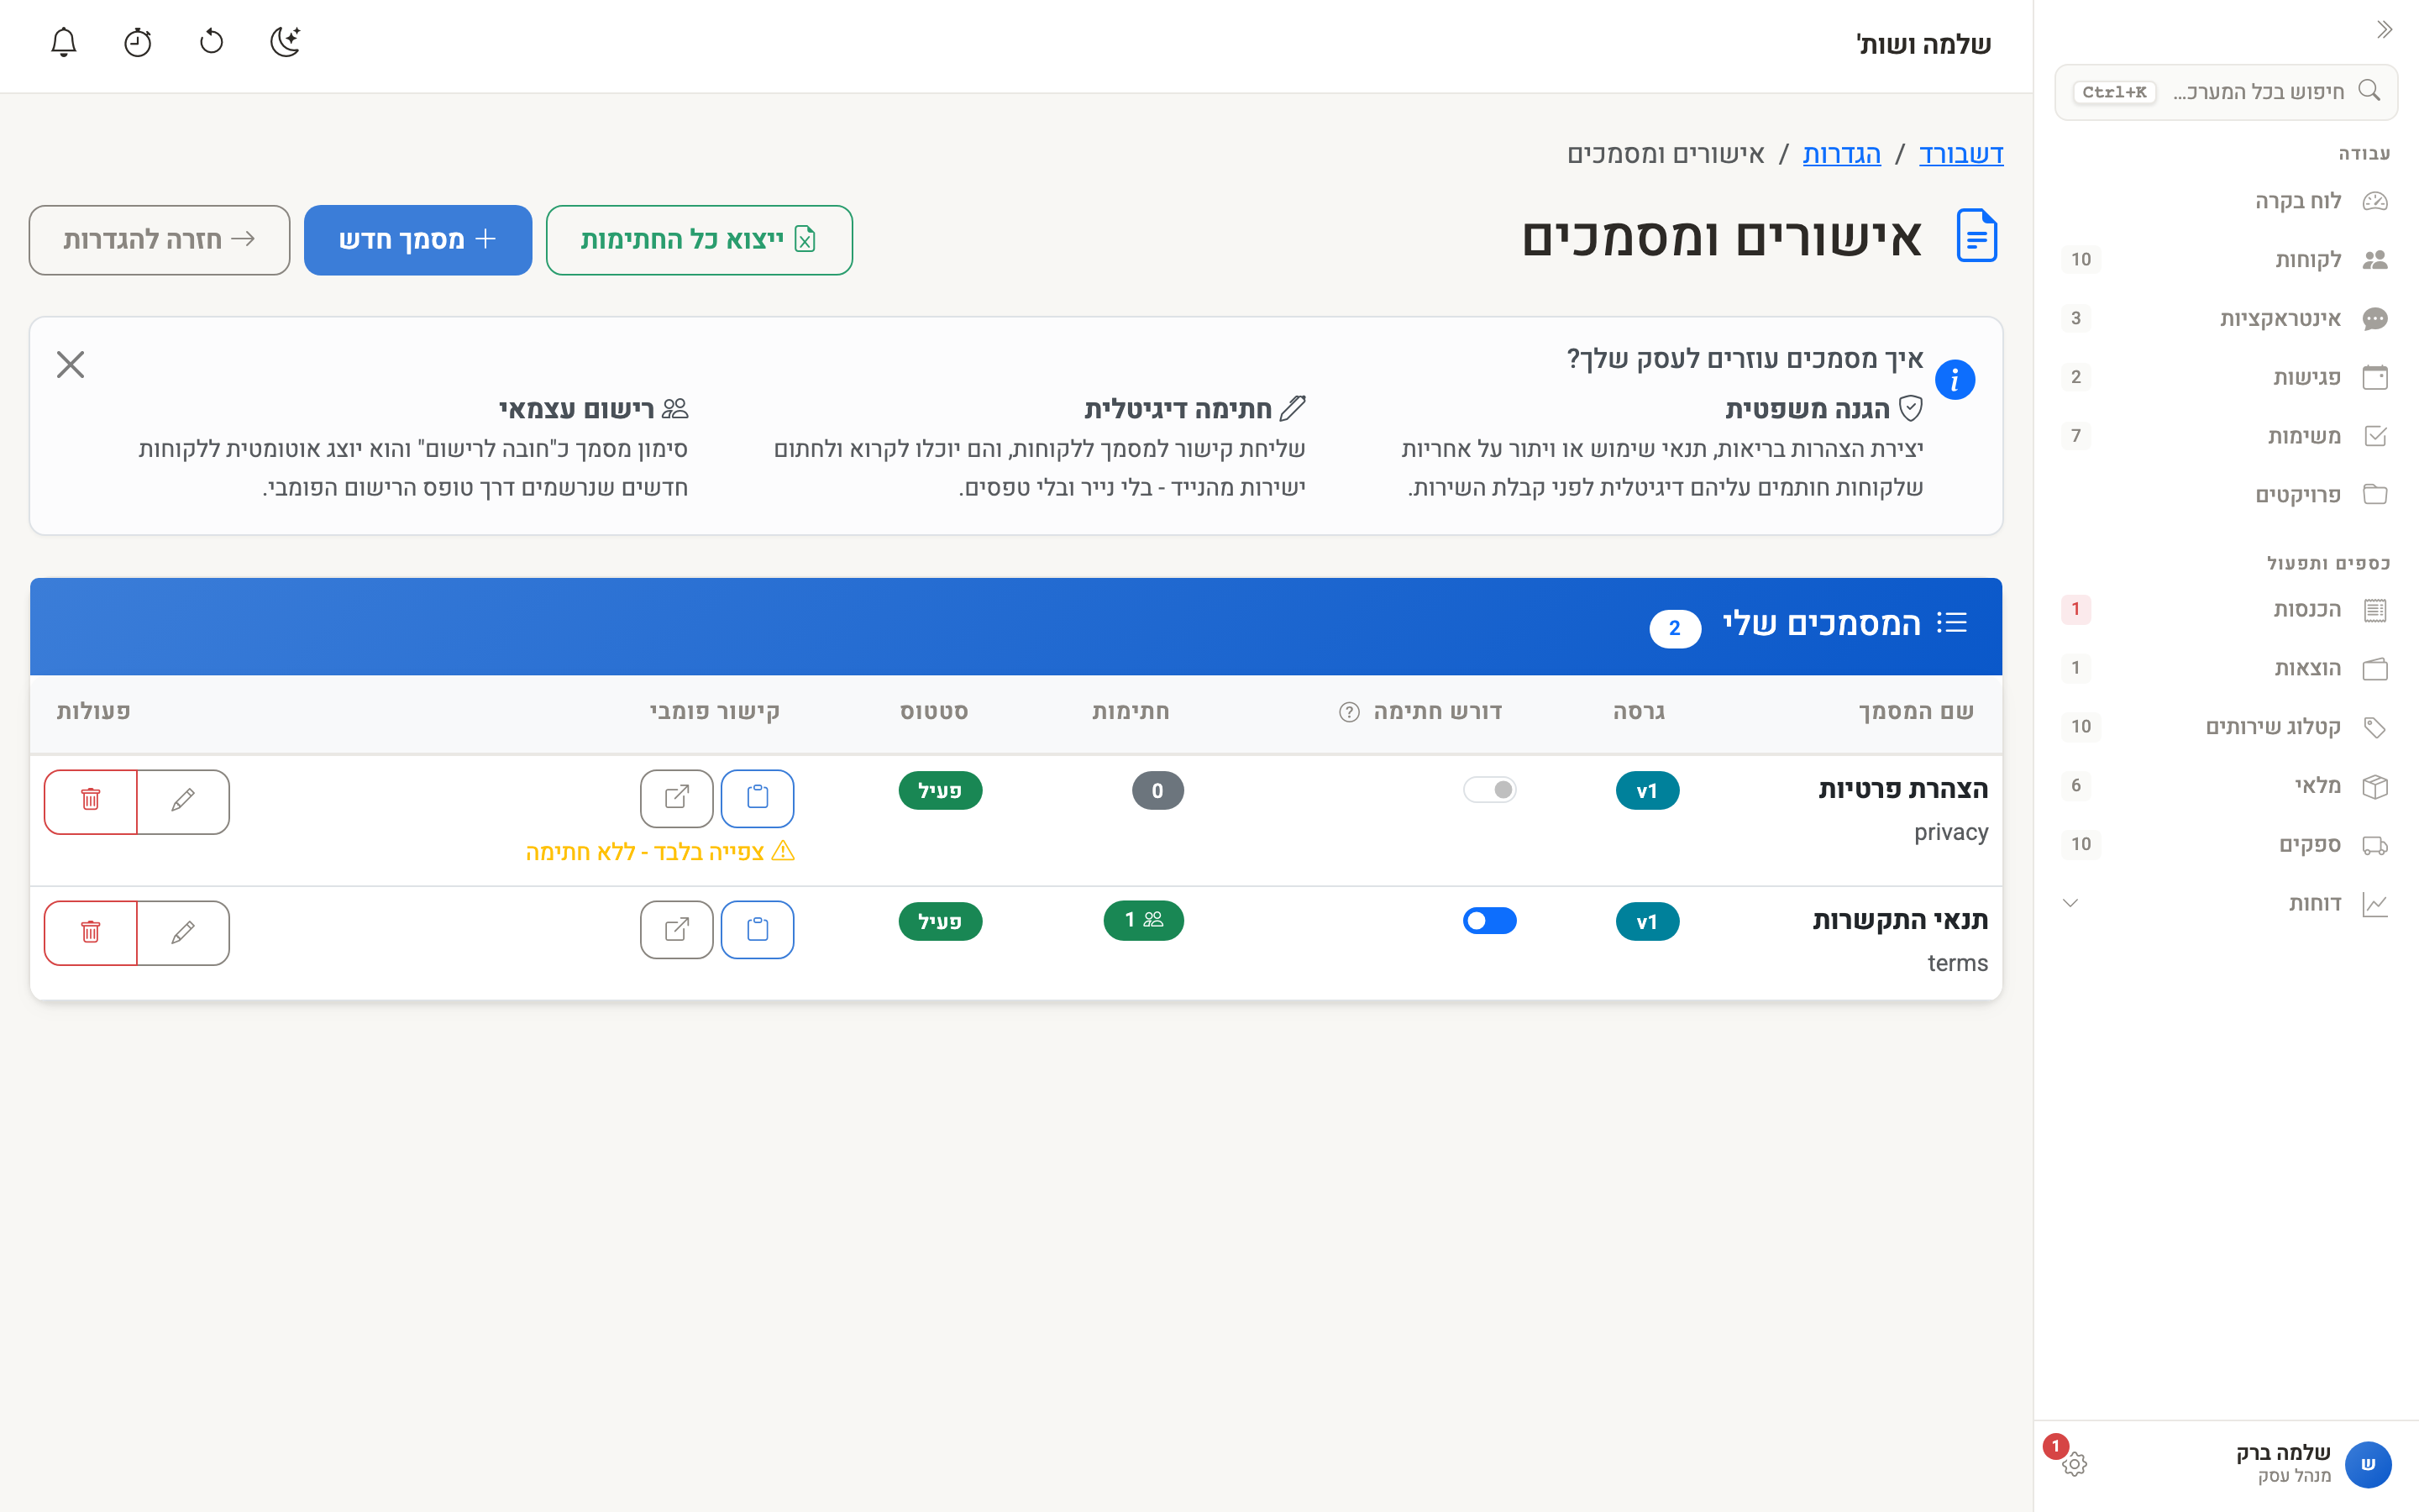Viewport: 2419px width, 1512px height.
Task: Open settings gear icon in sidebar footer
Action: (x=2074, y=1463)
